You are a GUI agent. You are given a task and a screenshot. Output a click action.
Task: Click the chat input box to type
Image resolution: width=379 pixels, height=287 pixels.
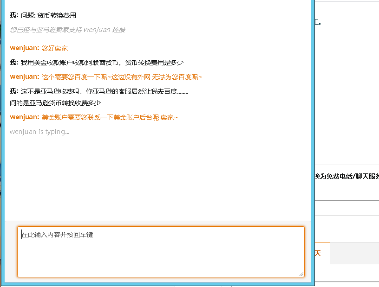[x=161, y=251]
